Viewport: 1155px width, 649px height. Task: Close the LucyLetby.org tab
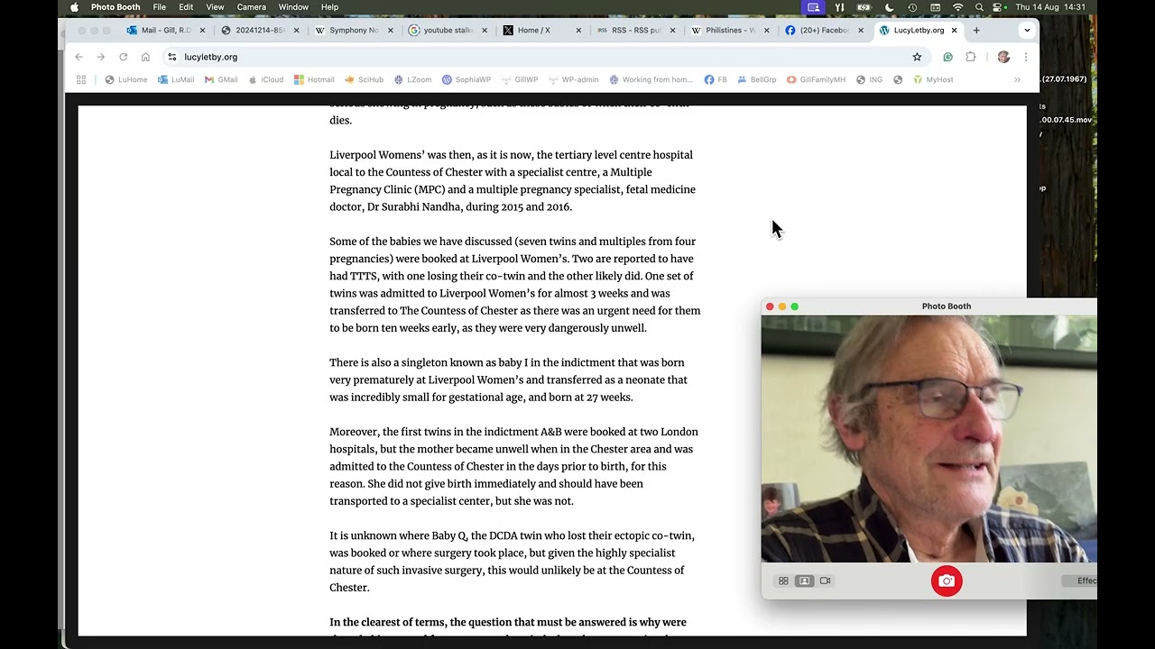click(954, 30)
